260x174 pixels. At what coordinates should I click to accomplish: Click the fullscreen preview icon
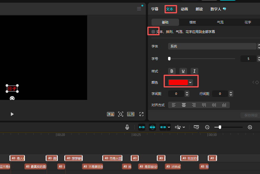141,114
